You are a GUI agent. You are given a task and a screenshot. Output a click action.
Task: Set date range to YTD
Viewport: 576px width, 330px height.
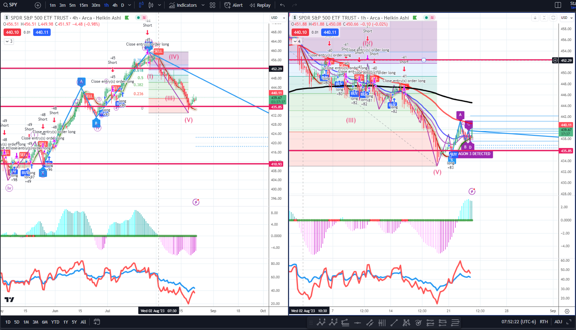pos(55,322)
